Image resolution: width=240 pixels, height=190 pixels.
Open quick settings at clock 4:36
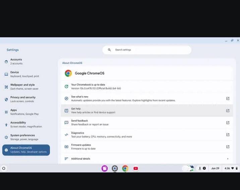(x=227, y=168)
